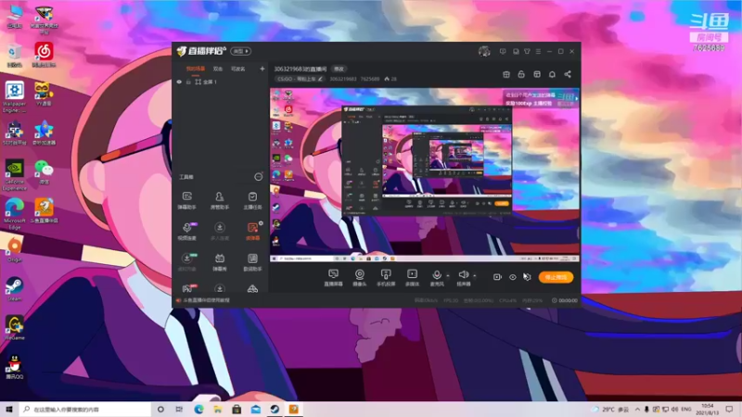Open the 弹幕秀 tool
The height and width of the screenshot is (417, 742).
pyautogui.click(x=220, y=262)
